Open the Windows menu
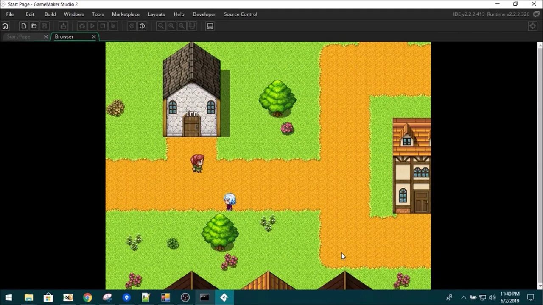Screen dimensions: 543x305 (74, 14)
